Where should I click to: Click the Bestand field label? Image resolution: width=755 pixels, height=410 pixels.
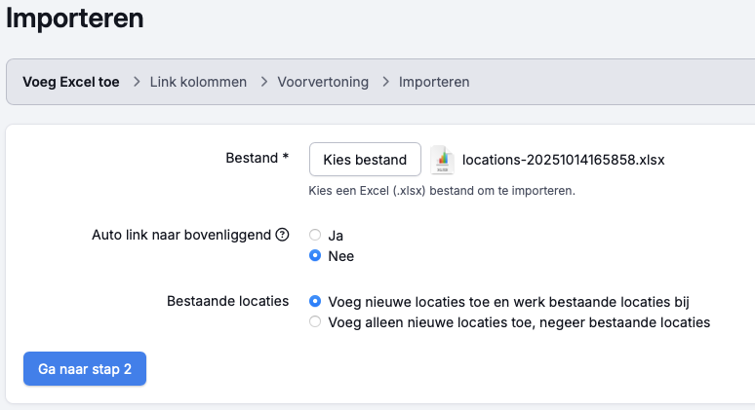tap(252, 158)
